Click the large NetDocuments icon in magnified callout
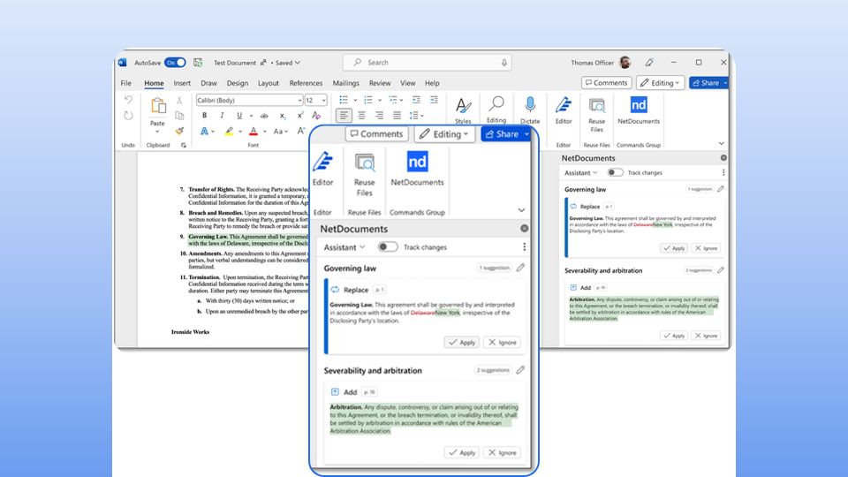The width and height of the screenshot is (848, 477). [417, 161]
